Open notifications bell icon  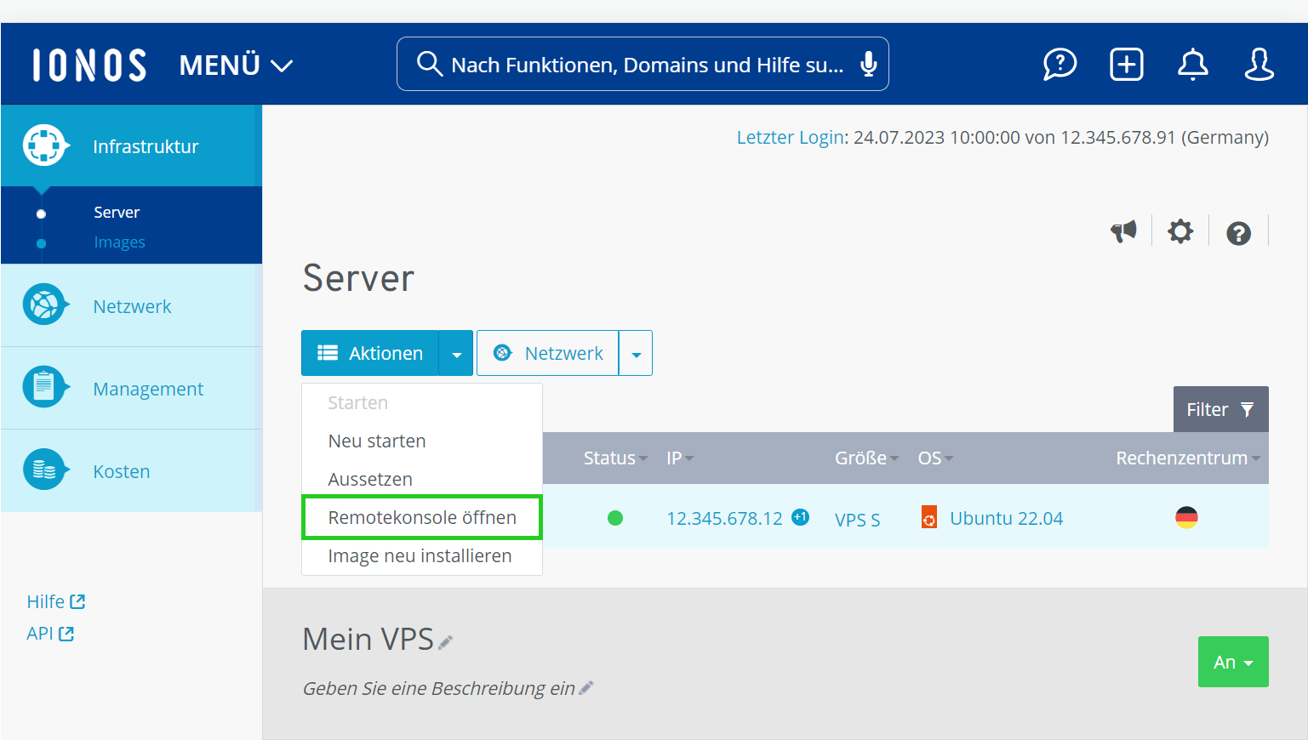click(1192, 65)
